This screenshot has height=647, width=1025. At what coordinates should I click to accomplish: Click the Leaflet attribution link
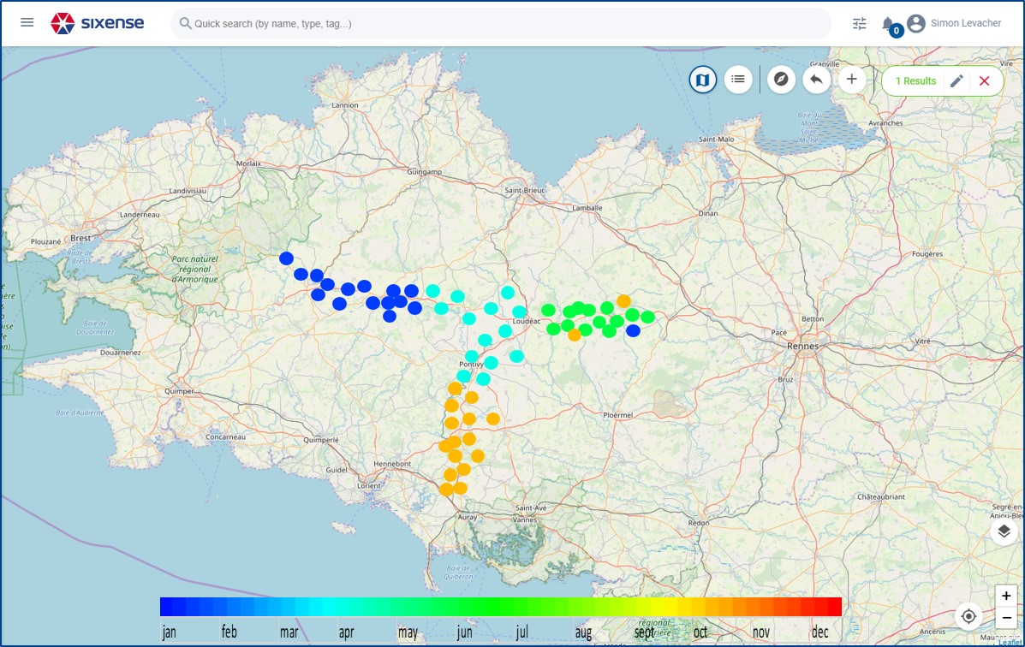1010,643
